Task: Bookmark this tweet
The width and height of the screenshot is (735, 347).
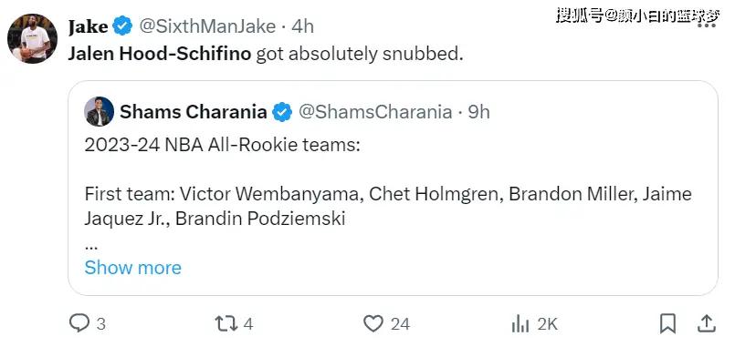Action: click(667, 323)
